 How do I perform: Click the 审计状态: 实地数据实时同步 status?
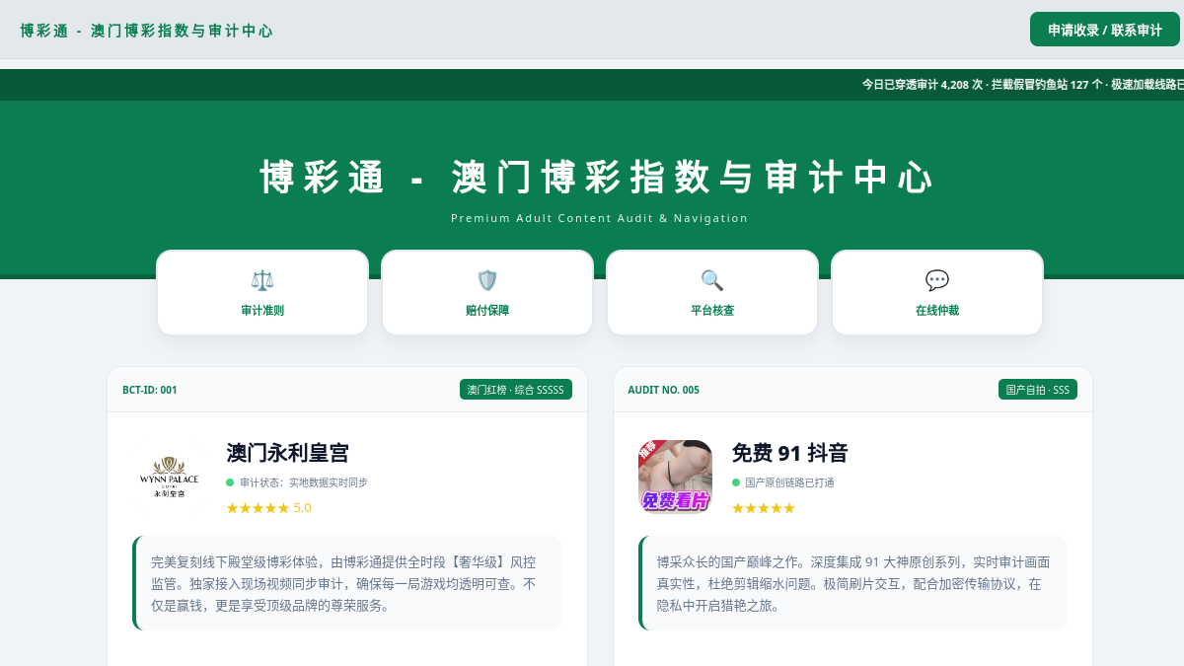(x=297, y=482)
